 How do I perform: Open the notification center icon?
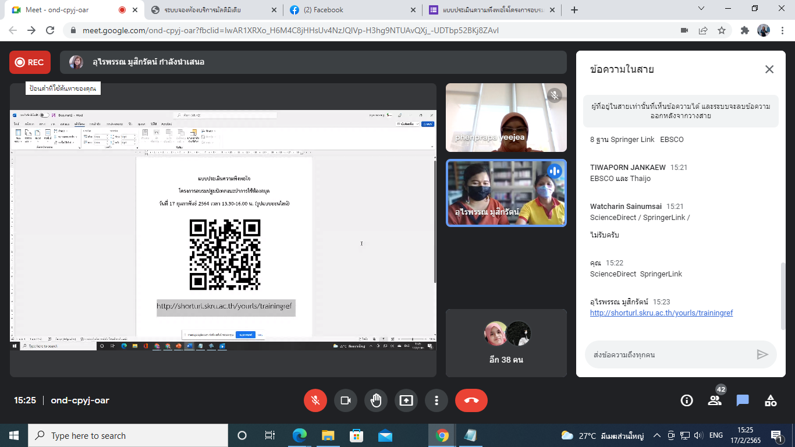pos(776,435)
